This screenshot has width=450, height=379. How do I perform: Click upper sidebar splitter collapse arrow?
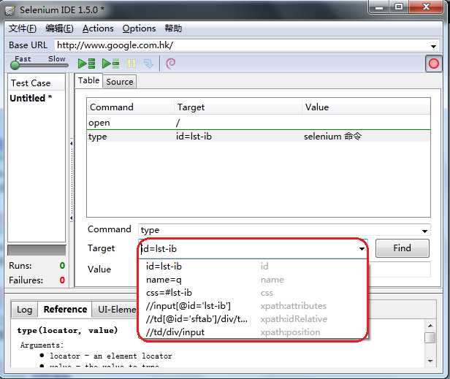point(71,143)
